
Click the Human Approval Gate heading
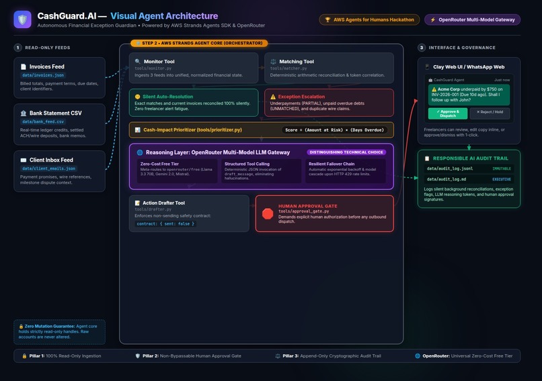tap(307, 206)
